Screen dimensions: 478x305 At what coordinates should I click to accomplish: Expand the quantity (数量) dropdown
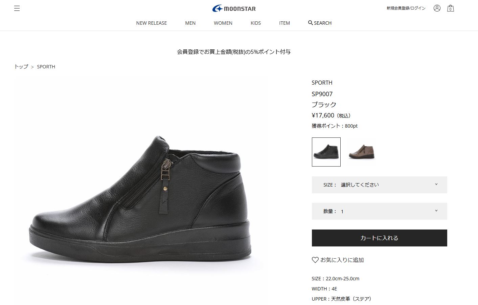(379, 211)
